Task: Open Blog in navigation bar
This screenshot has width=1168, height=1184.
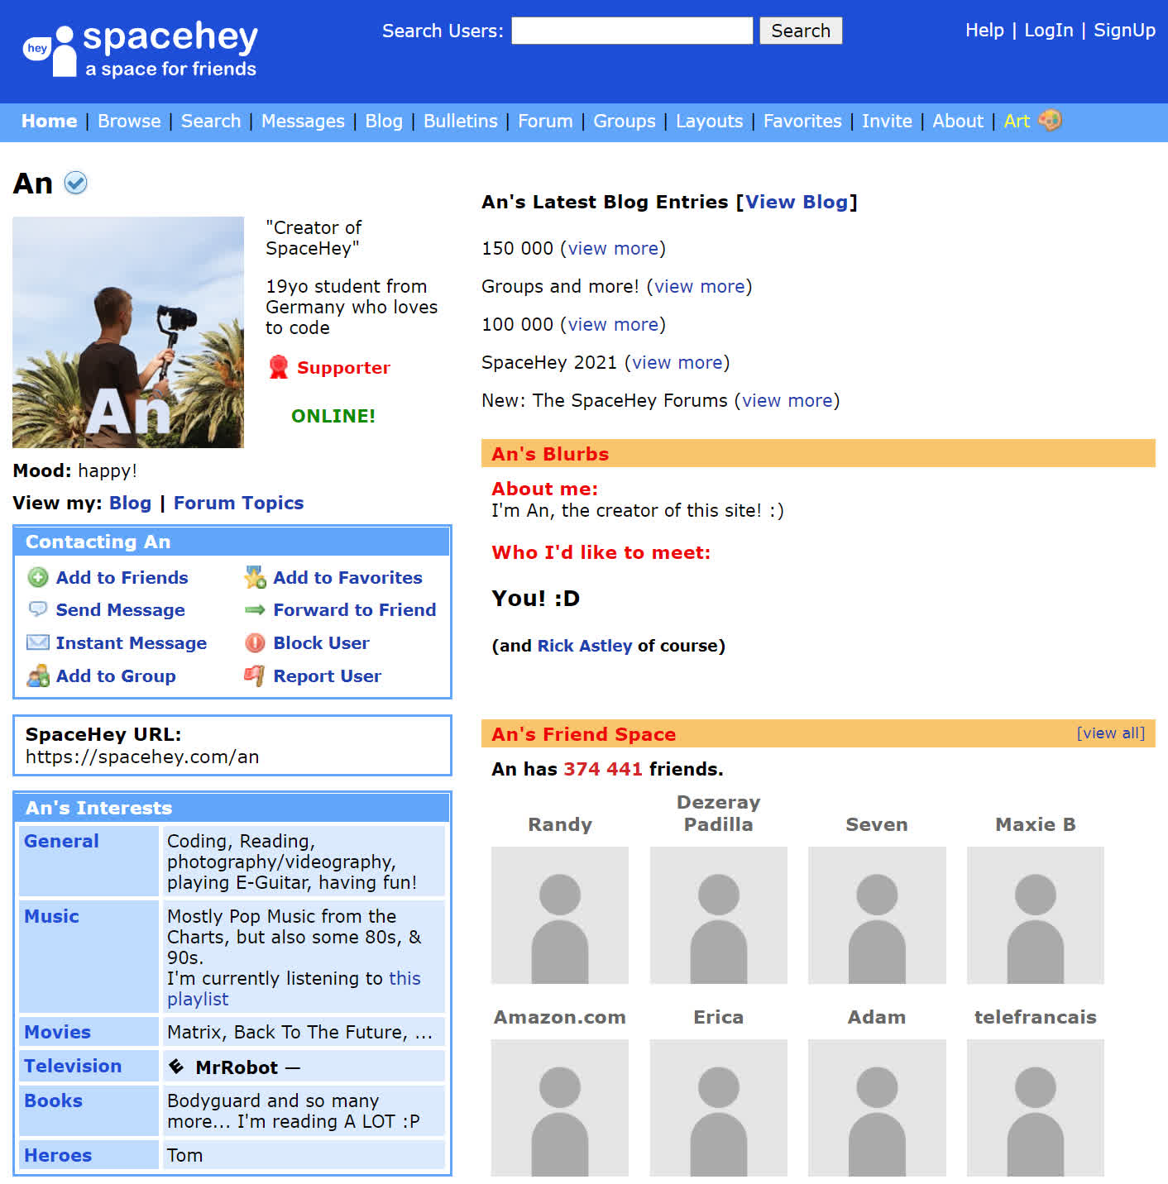Action: pos(384,121)
